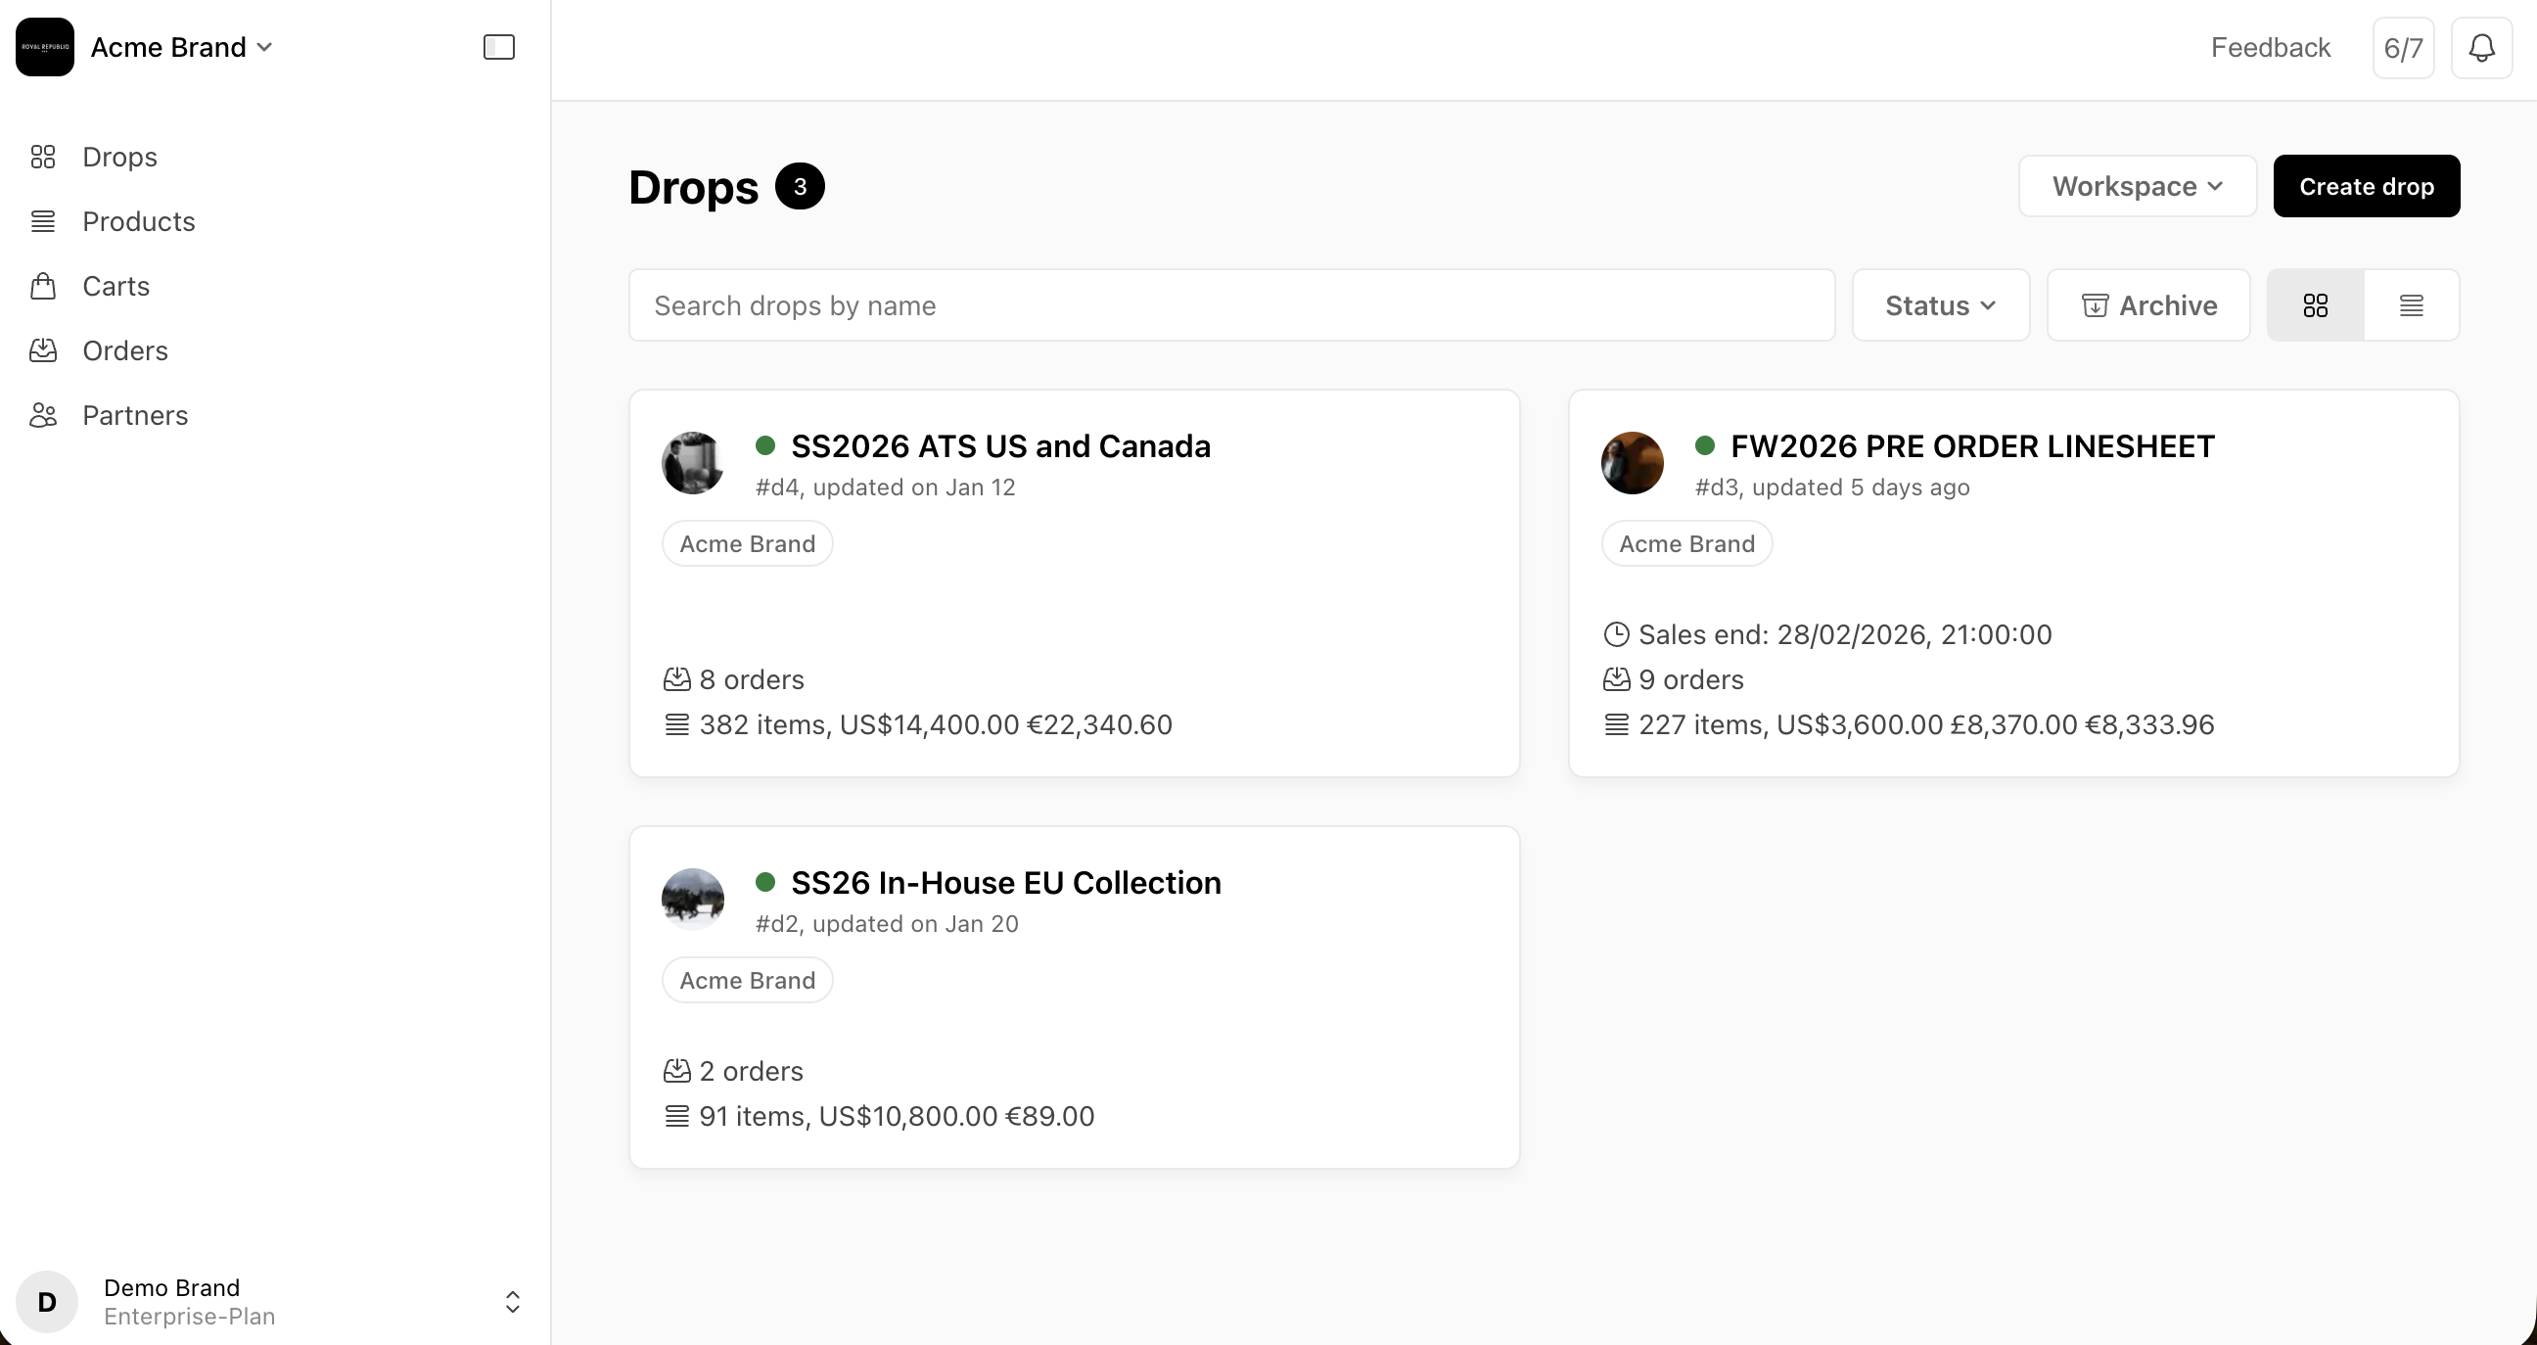Open the Acme Brand switcher dropdown

181,47
